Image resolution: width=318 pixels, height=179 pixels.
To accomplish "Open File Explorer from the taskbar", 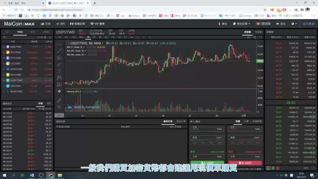I will pyautogui.click(x=60, y=175).
